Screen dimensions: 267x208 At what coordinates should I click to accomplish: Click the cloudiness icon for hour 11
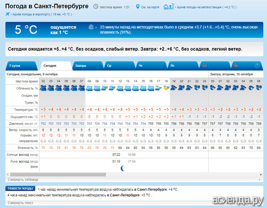tap(112, 88)
